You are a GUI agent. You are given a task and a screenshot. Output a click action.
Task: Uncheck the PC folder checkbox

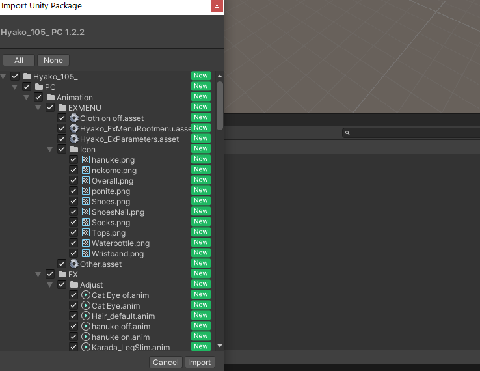tap(27, 87)
